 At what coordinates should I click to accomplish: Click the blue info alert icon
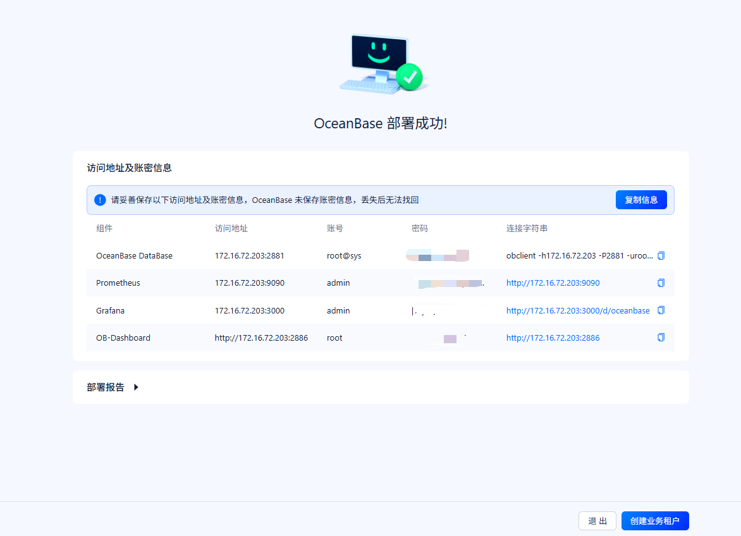[100, 200]
